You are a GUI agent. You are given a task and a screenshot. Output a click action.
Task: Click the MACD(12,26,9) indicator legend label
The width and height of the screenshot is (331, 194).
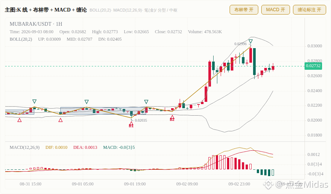(25, 147)
